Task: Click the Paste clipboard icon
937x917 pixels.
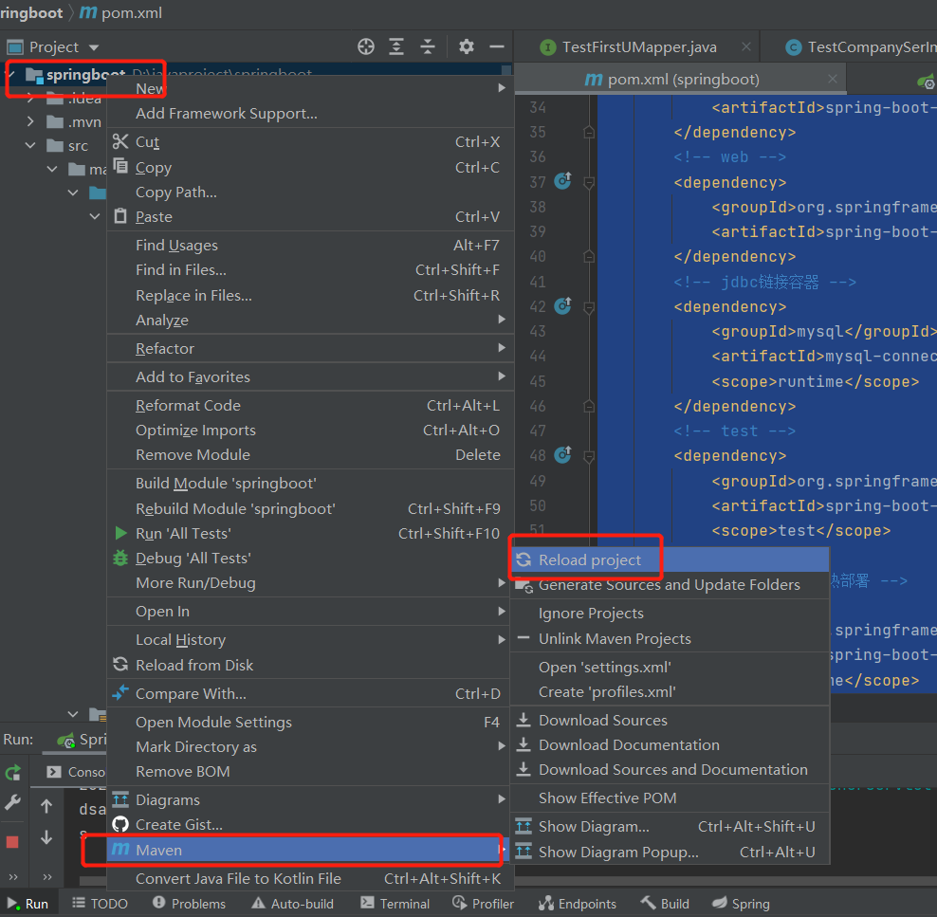Action: (120, 215)
